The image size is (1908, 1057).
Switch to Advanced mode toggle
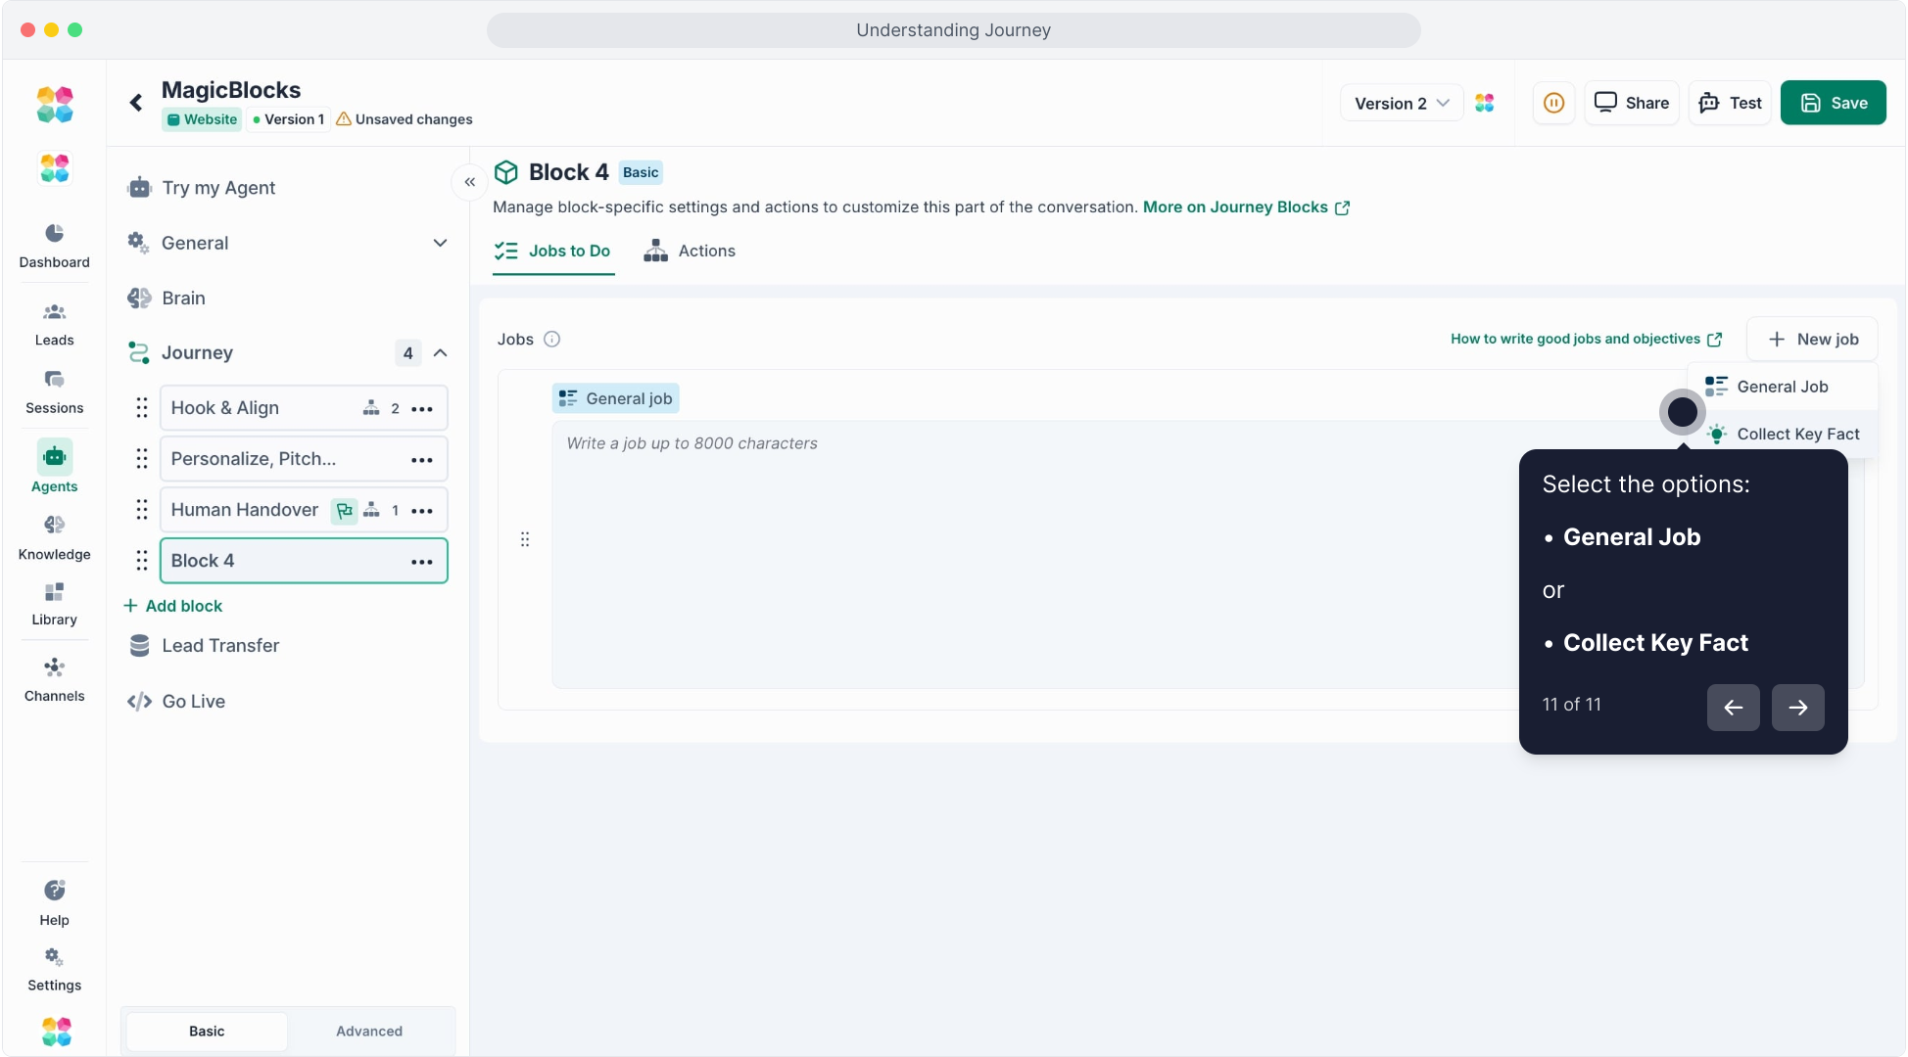(369, 1031)
